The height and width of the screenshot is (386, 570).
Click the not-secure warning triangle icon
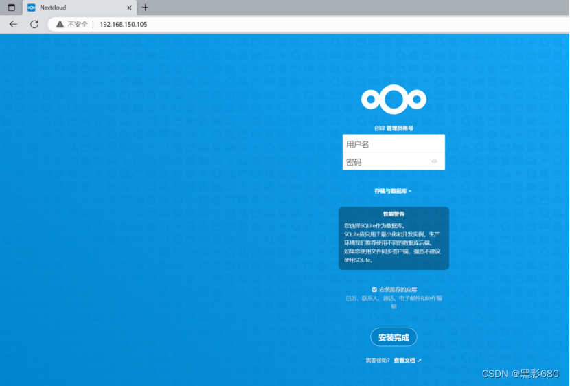click(x=60, y=24)
